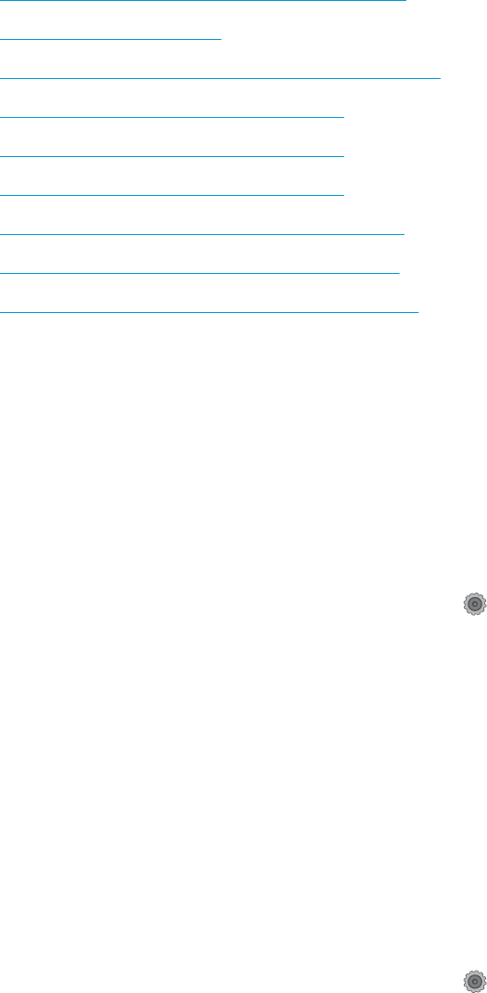Image resolution: width=487 pixels, height=993 pixels.
Task: Click the upper gear settings icon
Action: (475, 604)
